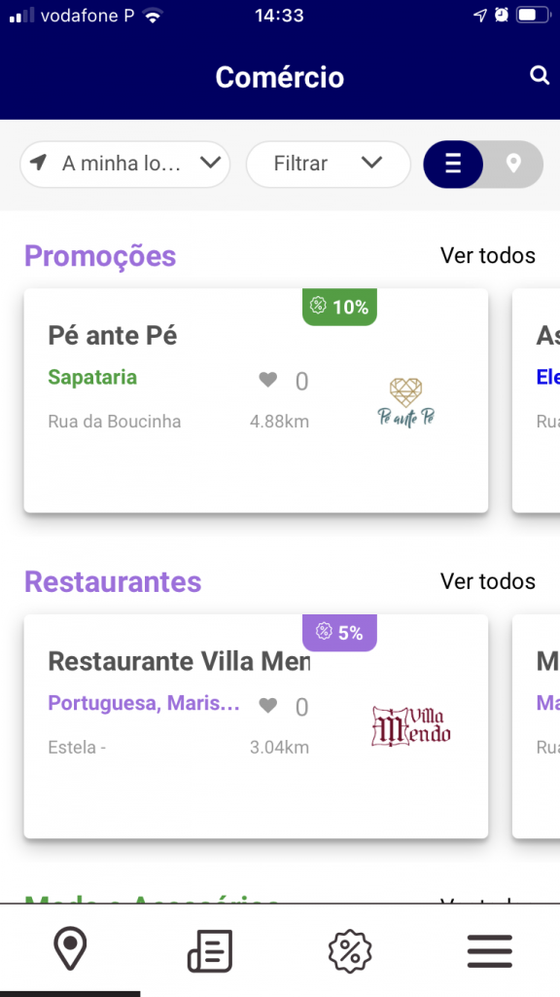The height and width of the screenshot is (997, 560).
Task: View all Promoções via Ver todos
Action: [x=488, y=256]
